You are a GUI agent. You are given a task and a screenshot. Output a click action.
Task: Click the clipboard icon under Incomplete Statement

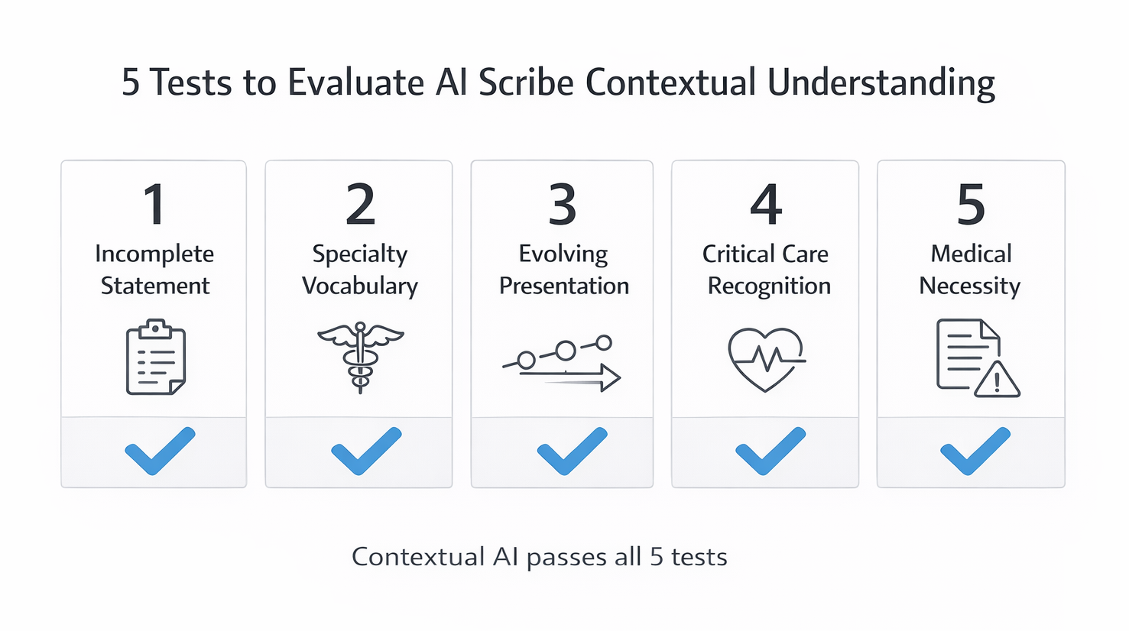point(156,357)
